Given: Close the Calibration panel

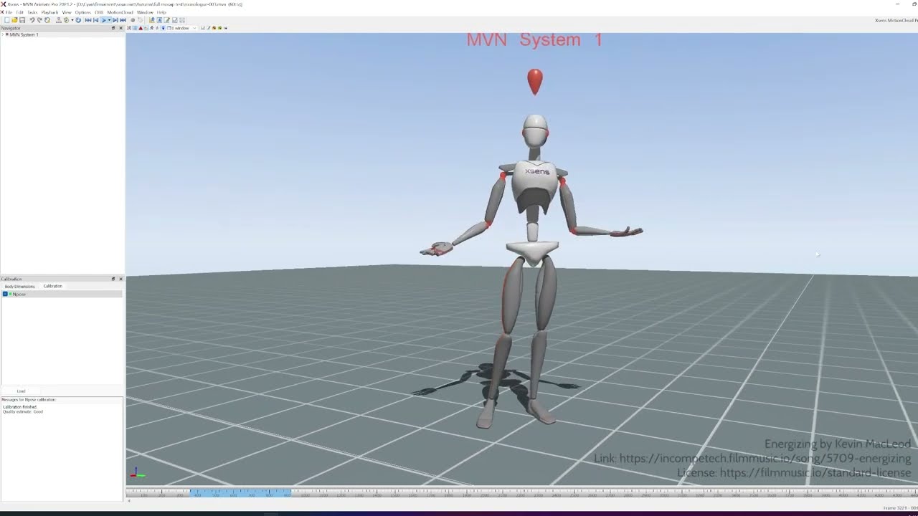Looking at the screenshot, I should (x=120, y=279).
